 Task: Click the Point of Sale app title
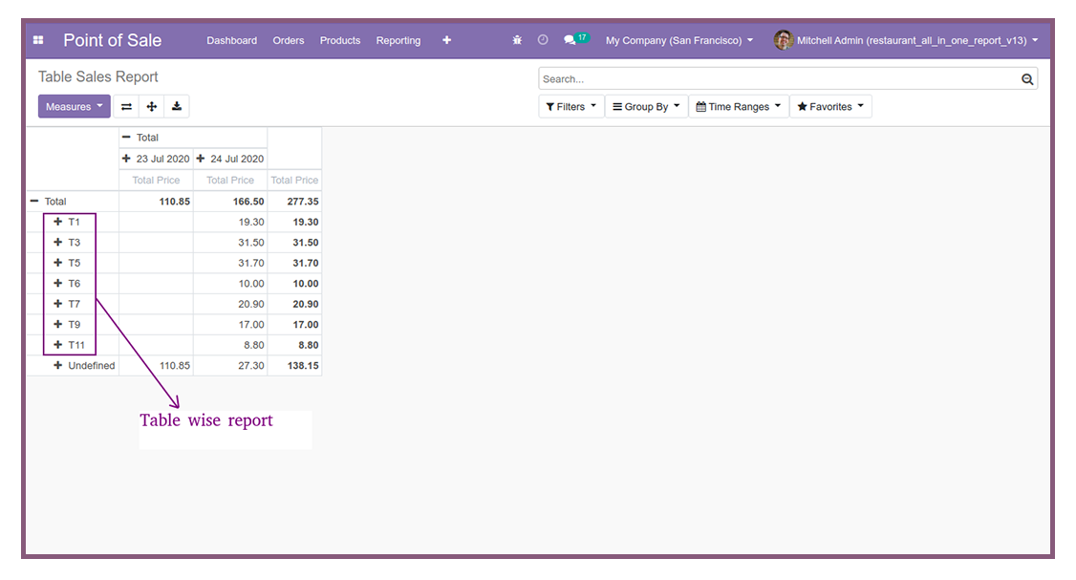(113, 40)
